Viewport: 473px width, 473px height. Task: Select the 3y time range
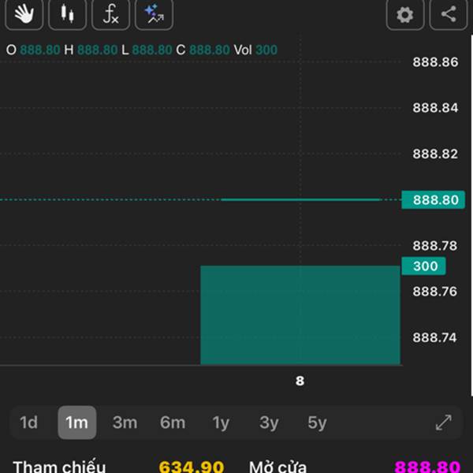(x=269, y=423)
